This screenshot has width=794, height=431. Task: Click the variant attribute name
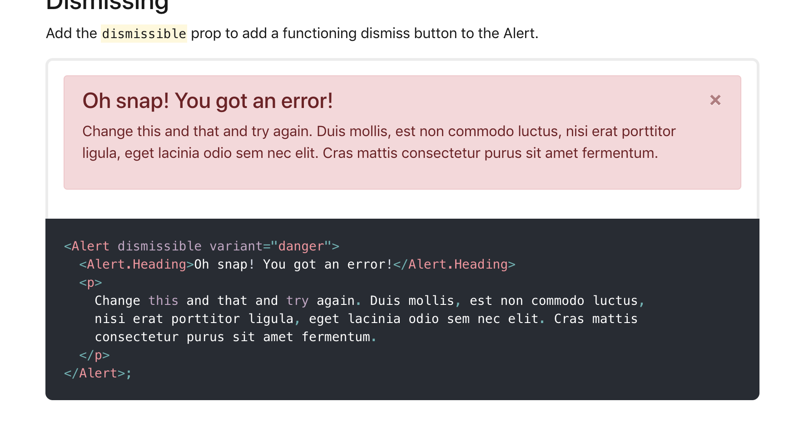tap(235, 246)
